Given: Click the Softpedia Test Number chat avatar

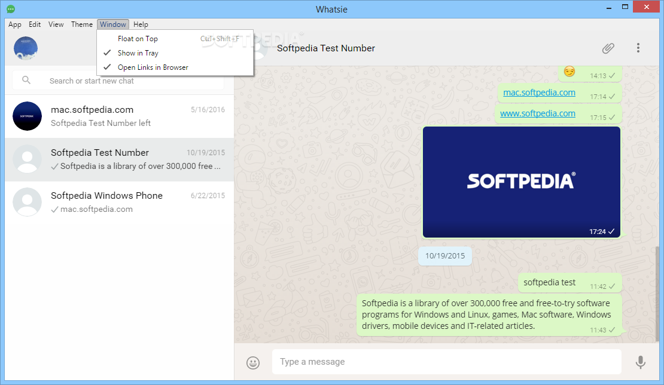Looking at the screenshot, I should [27, 159].
